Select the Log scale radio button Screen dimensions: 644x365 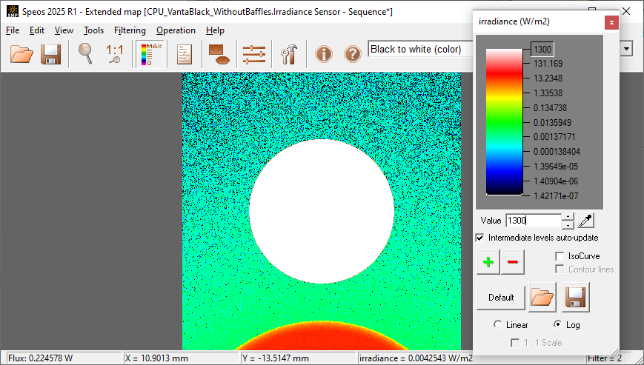557,324
